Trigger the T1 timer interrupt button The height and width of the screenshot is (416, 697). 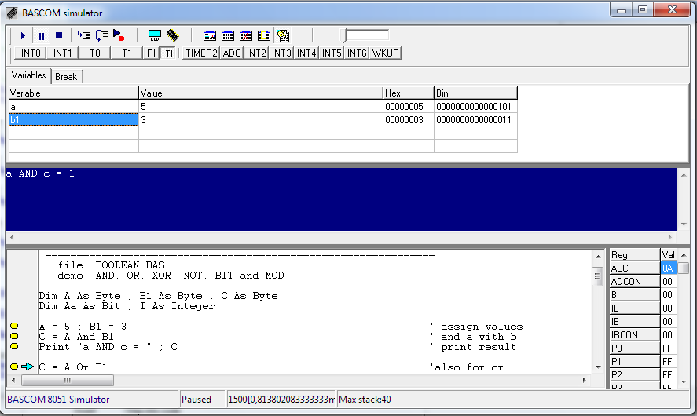pos(127,53)
